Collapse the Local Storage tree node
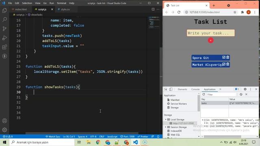Image resolution: width=260 pixels, height=146 pixels. (165, 119)
